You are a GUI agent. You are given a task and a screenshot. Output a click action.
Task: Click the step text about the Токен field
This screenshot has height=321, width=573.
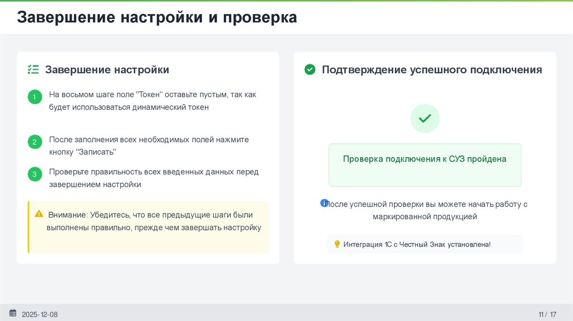point(152,101)
